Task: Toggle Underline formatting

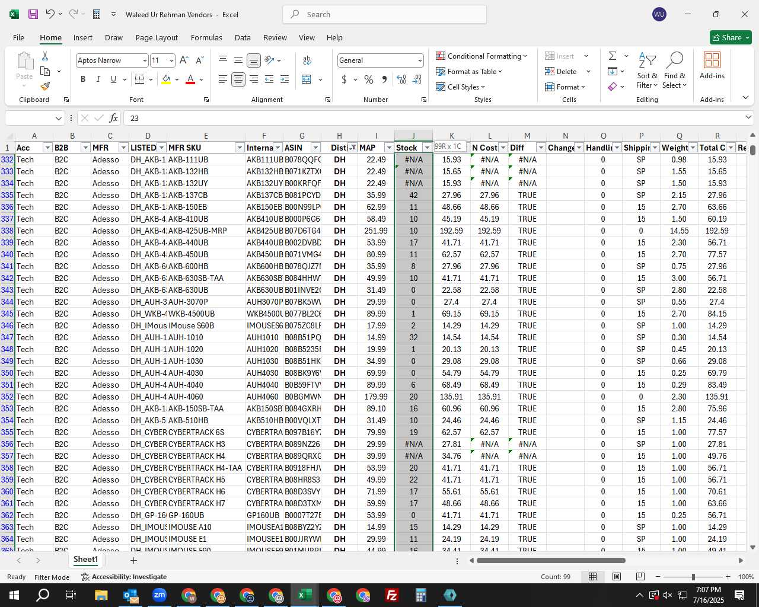Action: pos(113,79)
